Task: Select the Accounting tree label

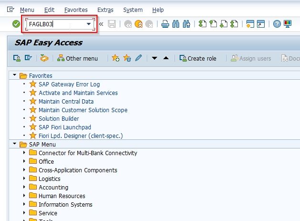Action: pyautogui.click(x=54, y=188)
